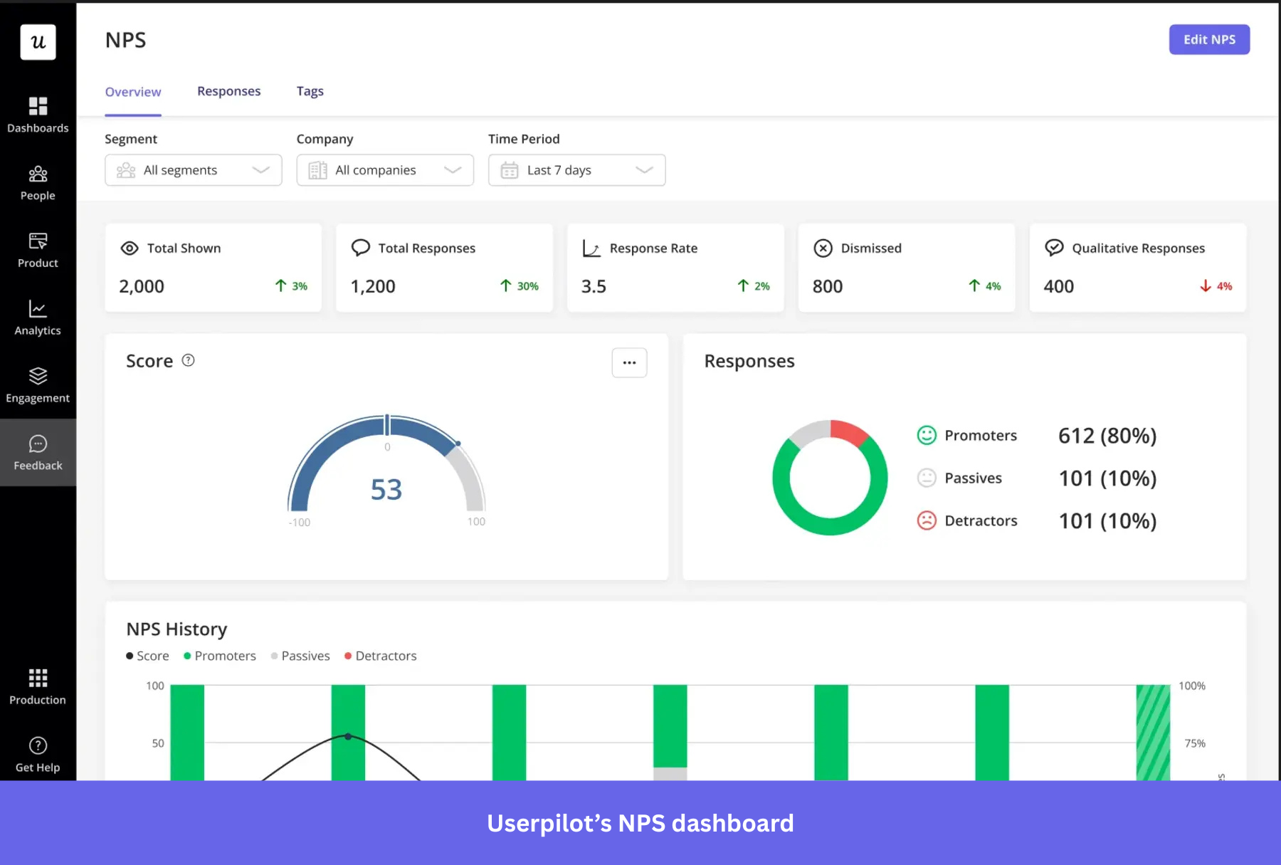Click the Get Help icon
Viewport: 1281px width, 865px height.
tap(38, 746)
